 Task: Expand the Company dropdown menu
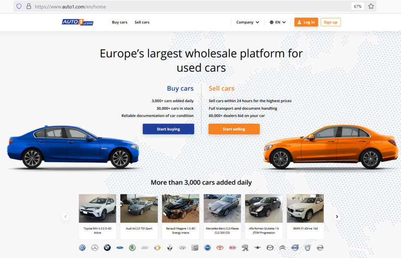(x=247, y=22)
